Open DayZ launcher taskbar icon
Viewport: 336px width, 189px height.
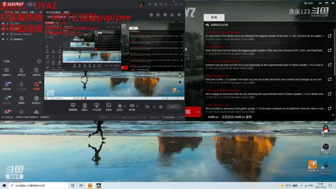(99, 186)
